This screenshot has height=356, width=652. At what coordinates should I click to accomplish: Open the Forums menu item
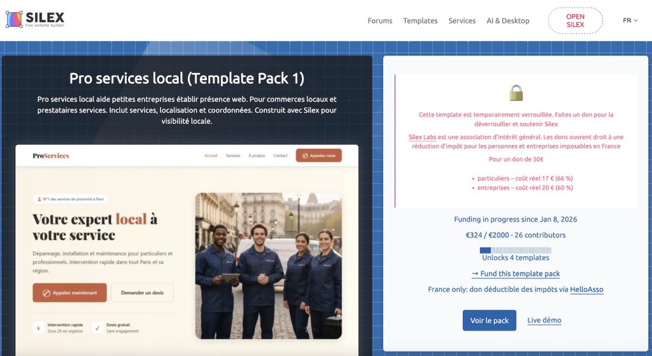pyautogui.click(x=379, y=21)
